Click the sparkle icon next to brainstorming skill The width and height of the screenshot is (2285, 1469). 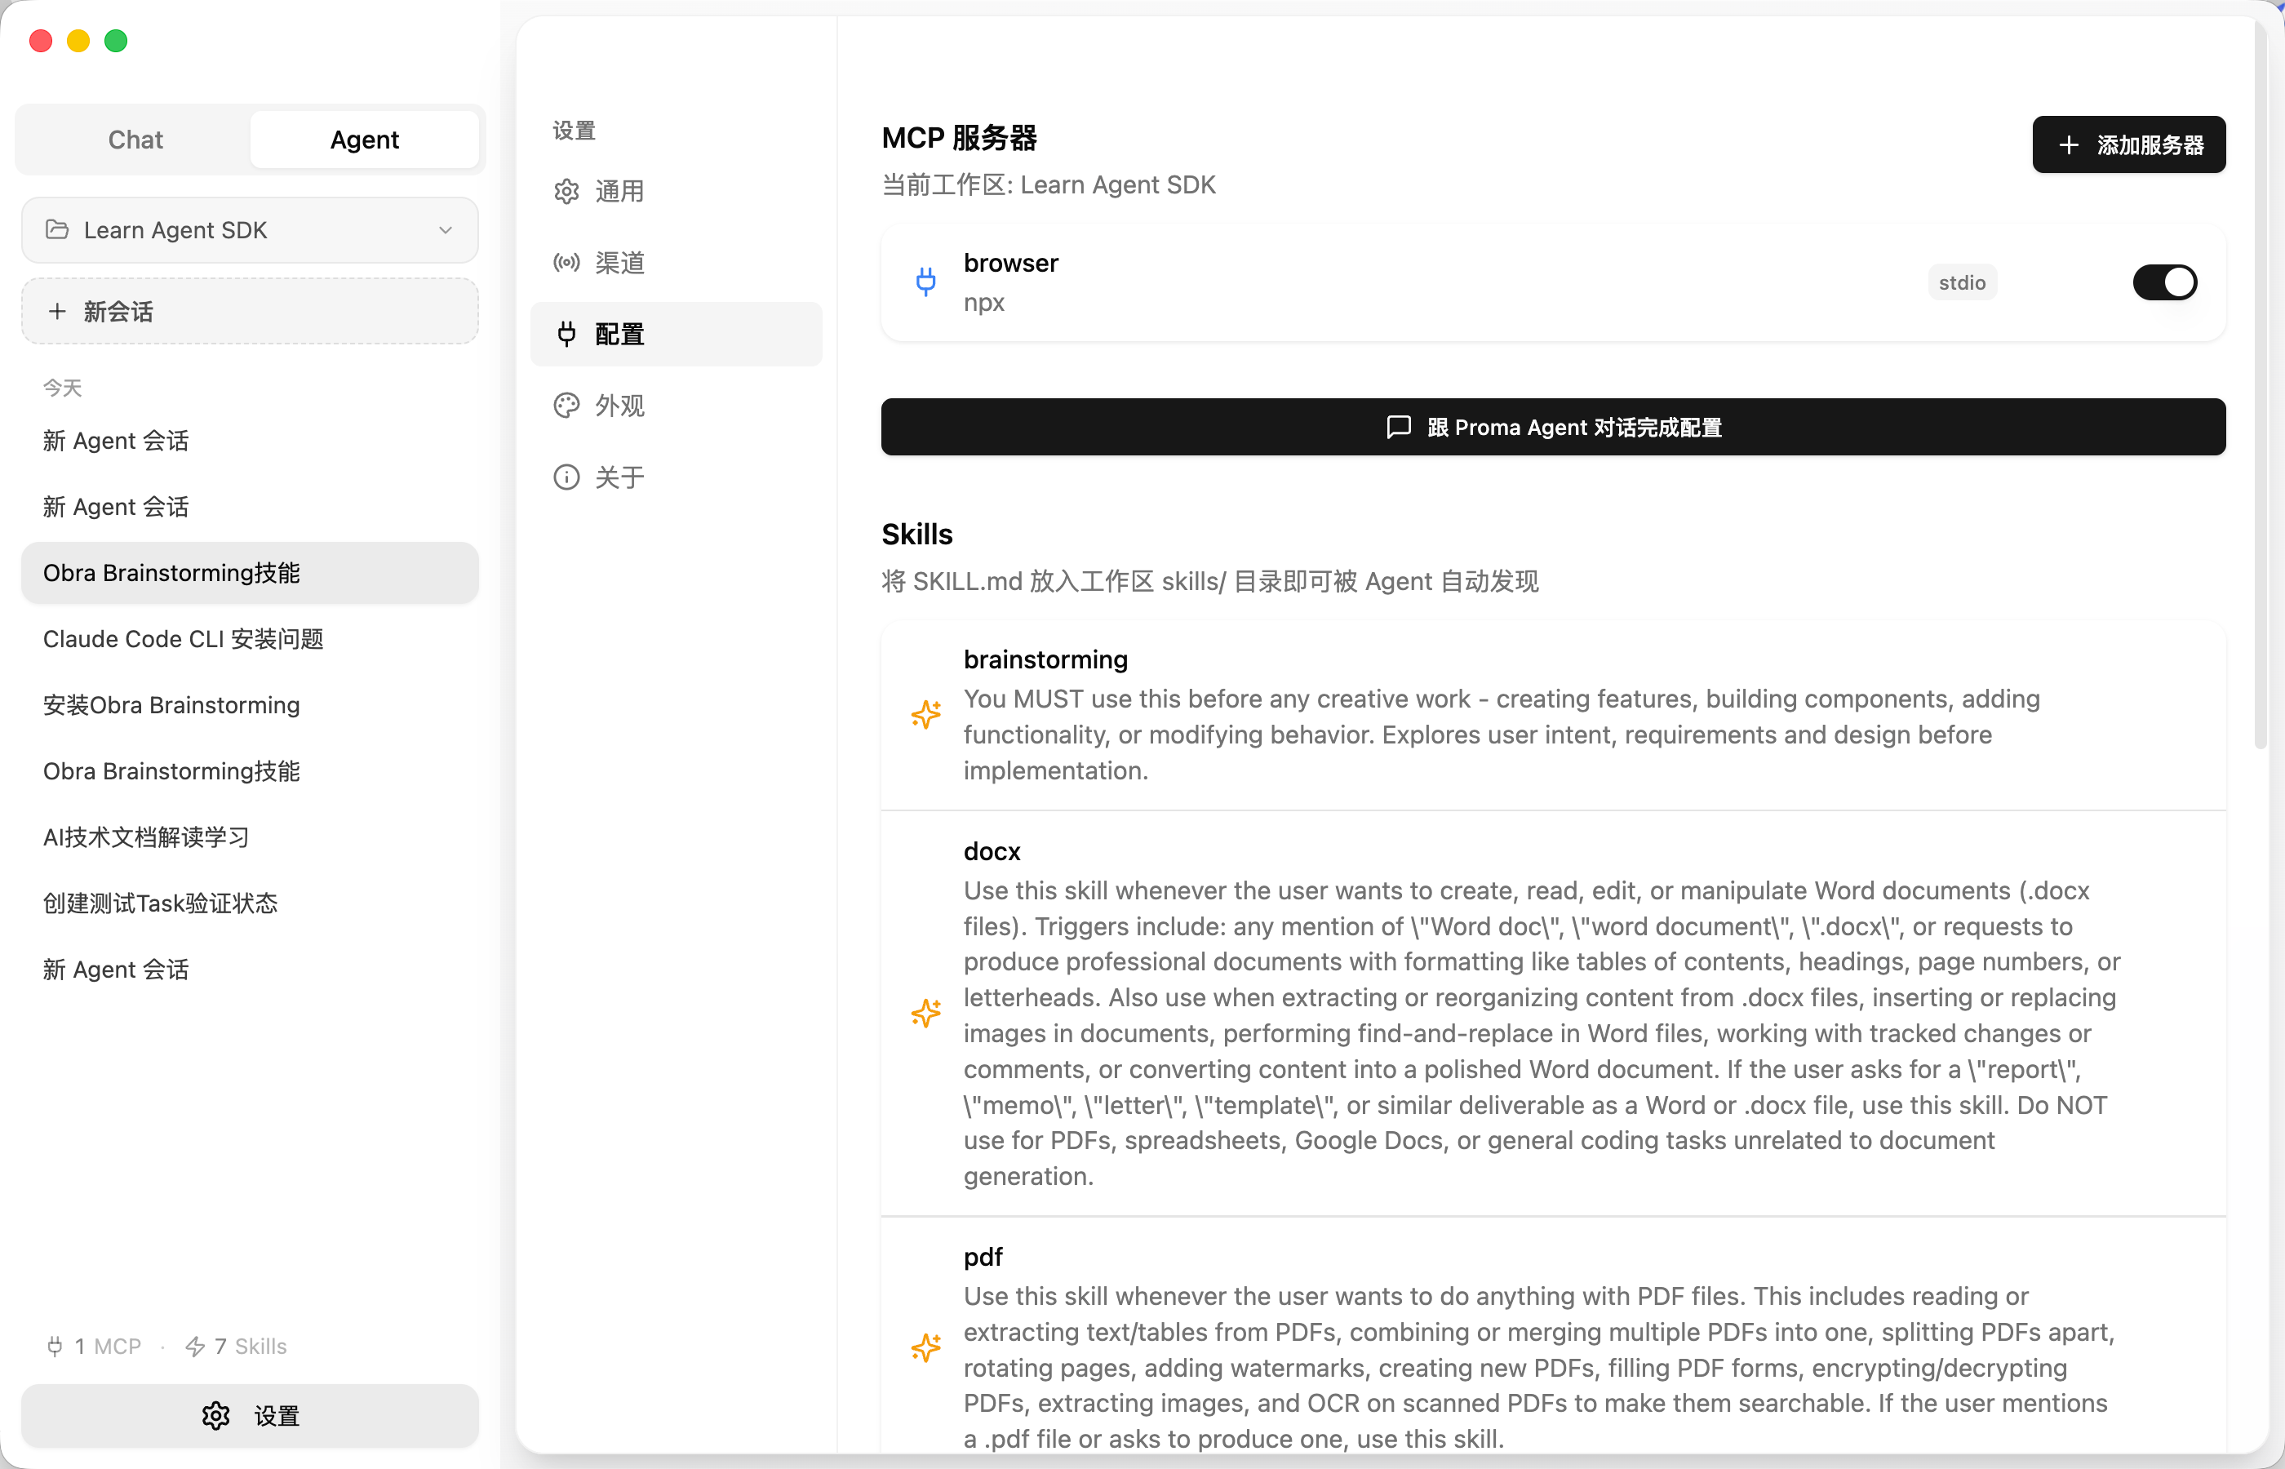click(925, 714)
